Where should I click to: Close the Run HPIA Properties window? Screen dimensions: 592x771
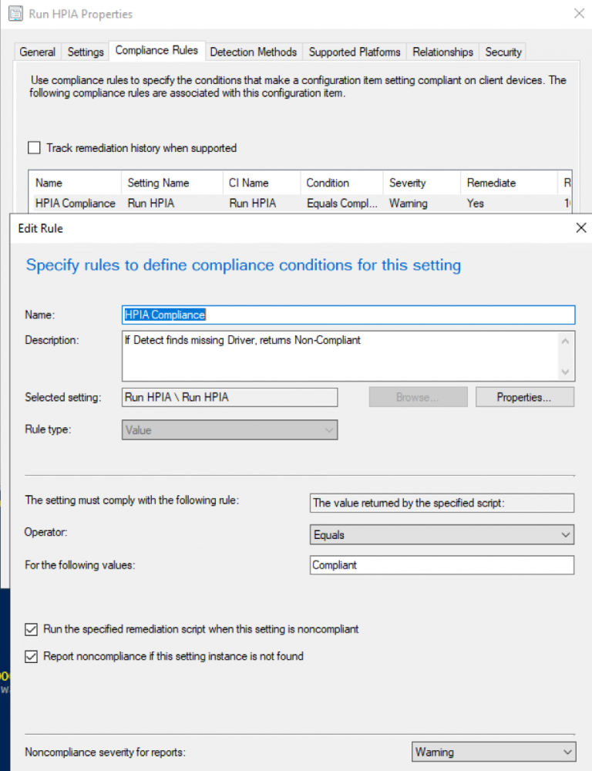579,14
